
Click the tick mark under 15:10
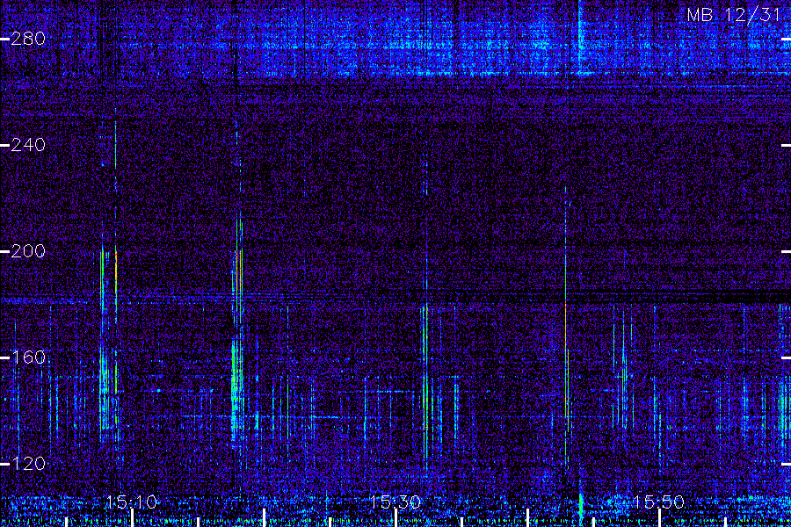[x=132, y=518]
